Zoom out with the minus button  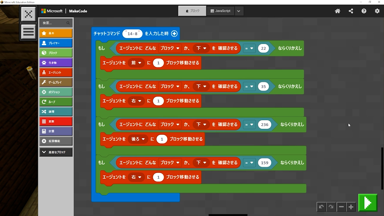click(341, 207)
